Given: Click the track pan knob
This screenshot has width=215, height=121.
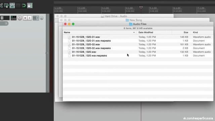Looking at the screenshot, I should [x=20, y=18].
